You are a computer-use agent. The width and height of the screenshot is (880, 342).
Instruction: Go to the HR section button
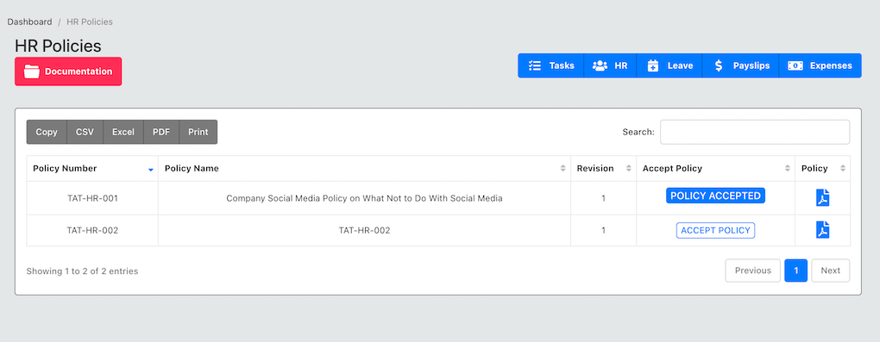tap(610, 65)
